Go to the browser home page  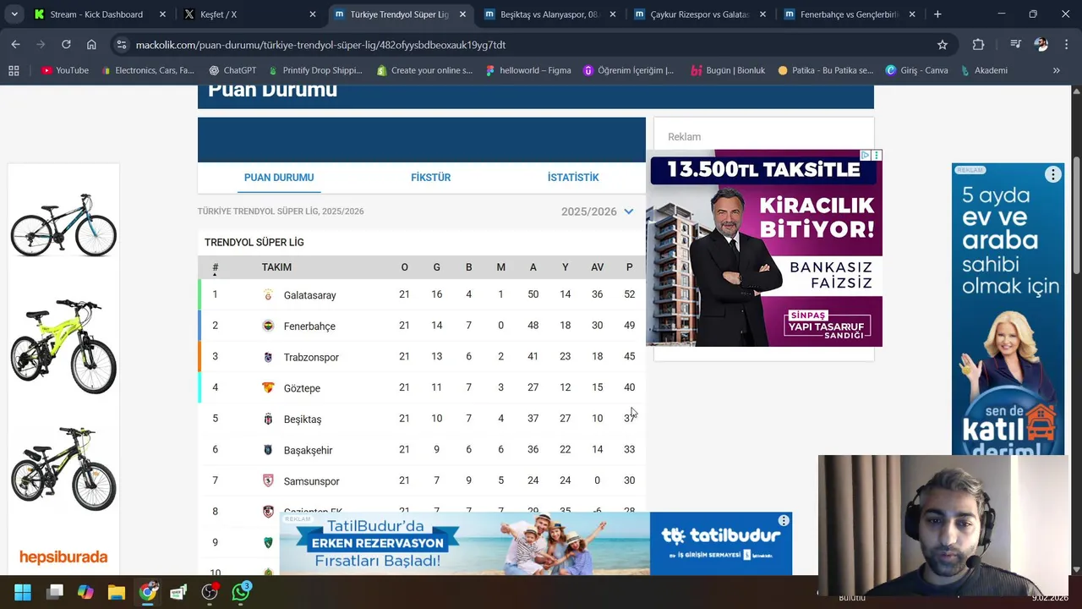91,45
